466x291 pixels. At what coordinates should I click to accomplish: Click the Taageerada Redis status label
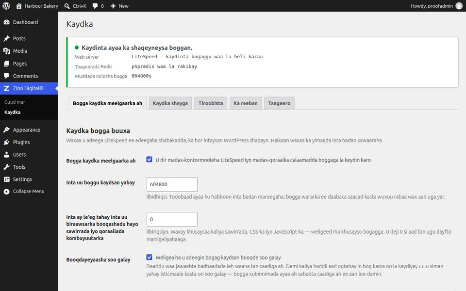tap(94, 67)
